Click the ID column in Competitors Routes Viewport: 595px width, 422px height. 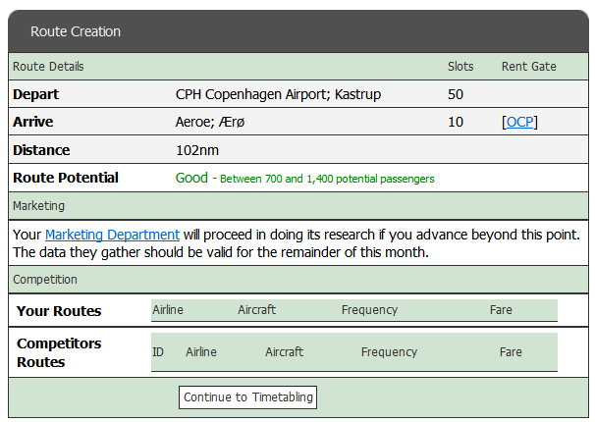pyautogui.click(x=158, y=352)
